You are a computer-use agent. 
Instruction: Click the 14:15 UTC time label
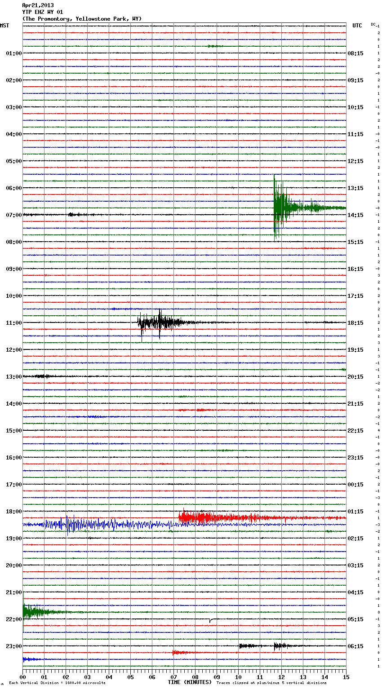coord(355,215)
